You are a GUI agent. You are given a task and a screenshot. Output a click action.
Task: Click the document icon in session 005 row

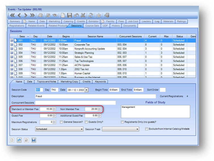[16, 57]
